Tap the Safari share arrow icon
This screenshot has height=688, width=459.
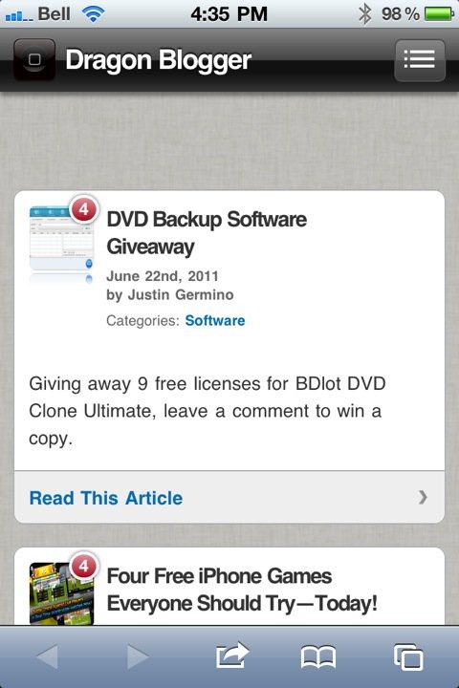click(x=232, y=656)
